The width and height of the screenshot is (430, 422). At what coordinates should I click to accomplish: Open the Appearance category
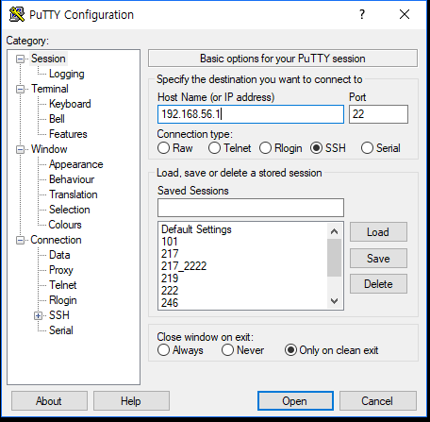coord(76,164)
